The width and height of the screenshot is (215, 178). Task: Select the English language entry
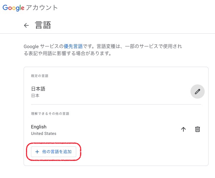[x=39, y=127]
